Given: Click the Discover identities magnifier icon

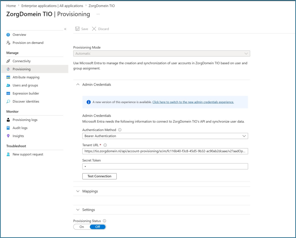Looking at the screenshot, I should tap(8, 102).
